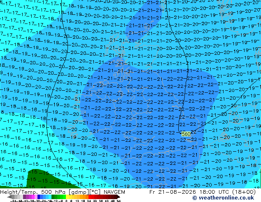Pick the darkest blue legend swatch
The image size is (261, 202).
39,197
